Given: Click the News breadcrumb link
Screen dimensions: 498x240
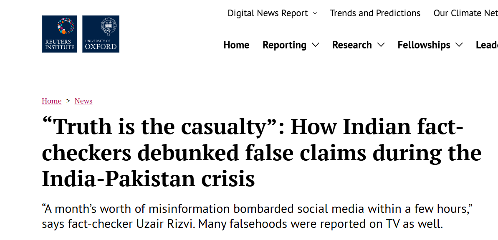Looking at the screenshot, I should [83, 101].
